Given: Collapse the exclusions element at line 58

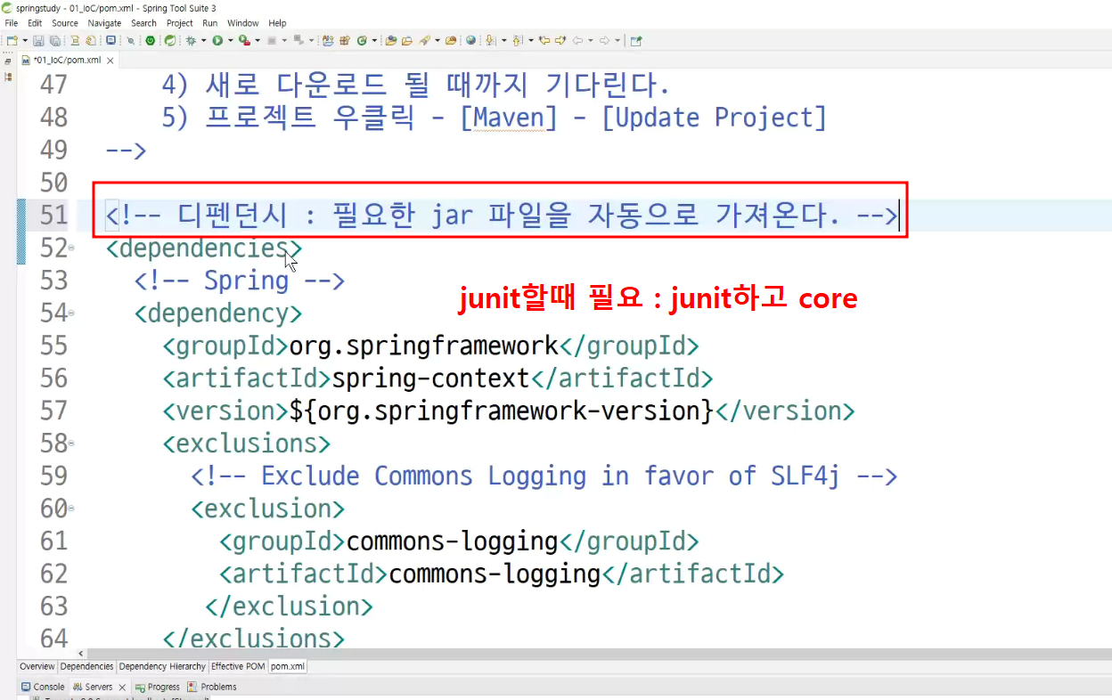Looking at the screenshot, I should [x=70, y=443].
